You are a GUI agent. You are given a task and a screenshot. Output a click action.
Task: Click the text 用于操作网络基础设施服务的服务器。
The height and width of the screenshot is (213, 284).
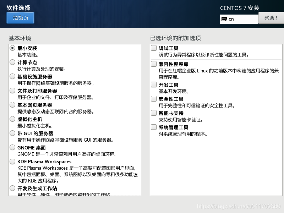[x=56, y=83]
